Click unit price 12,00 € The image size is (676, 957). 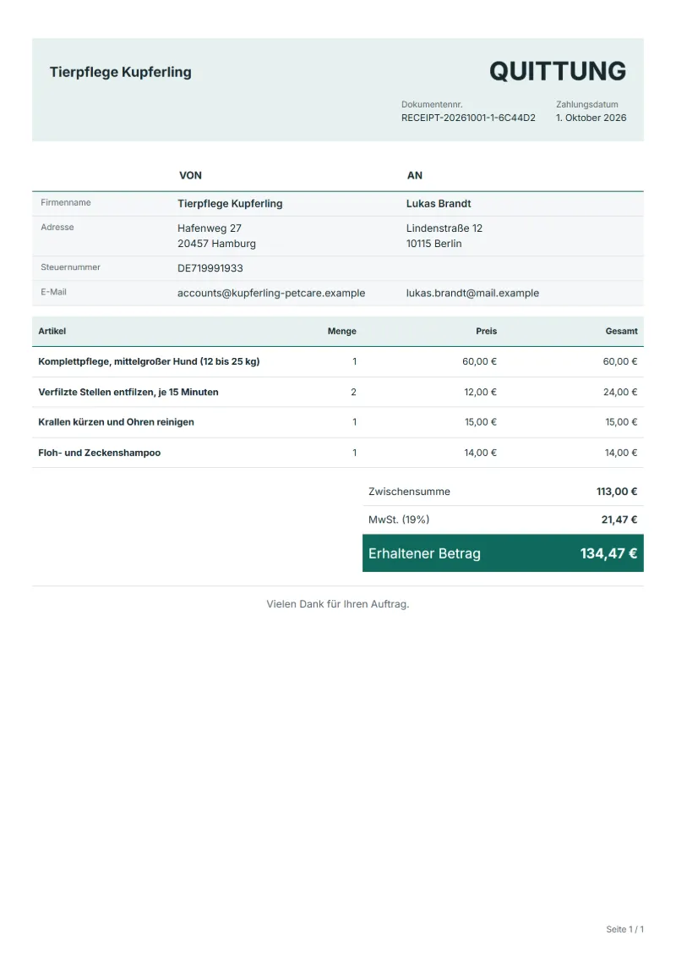click(480, 393)
